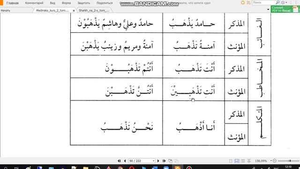Image resolution: width=300 pixels, height=169 pixels.
Task: Open the Защитить ribbon tab
Action: [83, 3]
